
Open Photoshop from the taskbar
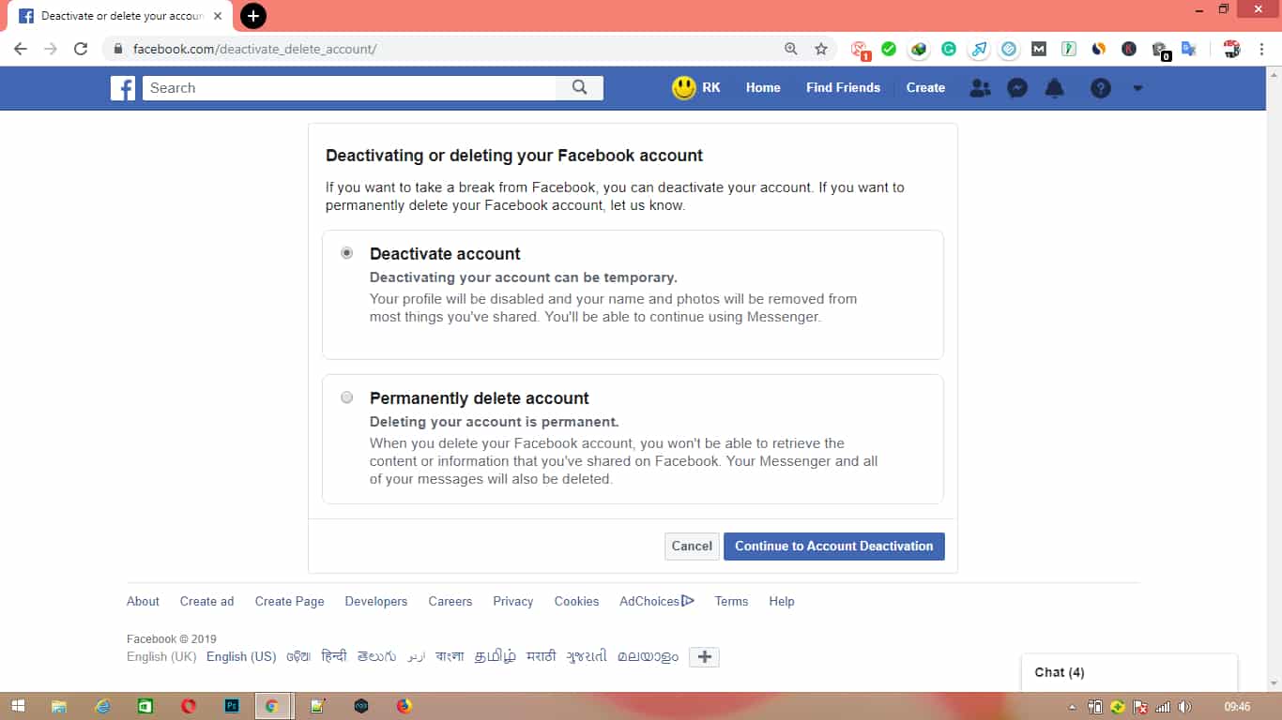click(x=232, y=706)
